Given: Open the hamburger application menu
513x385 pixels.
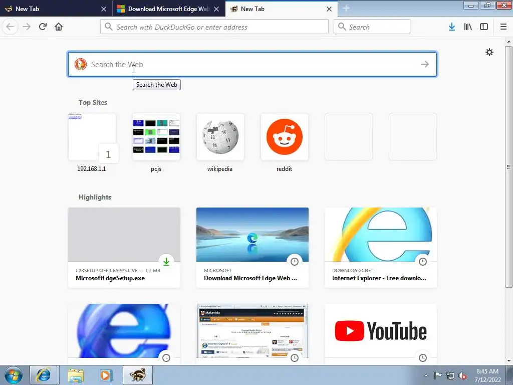Looking at the screenshot, I should click(x=503, y=27).
